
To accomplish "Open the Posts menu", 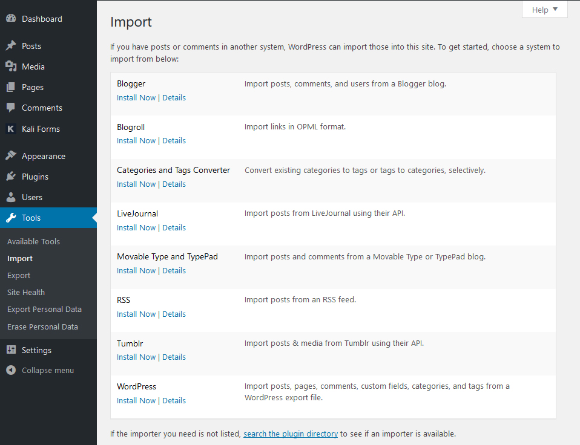I will pyautogui.click(x=31, y=46).
